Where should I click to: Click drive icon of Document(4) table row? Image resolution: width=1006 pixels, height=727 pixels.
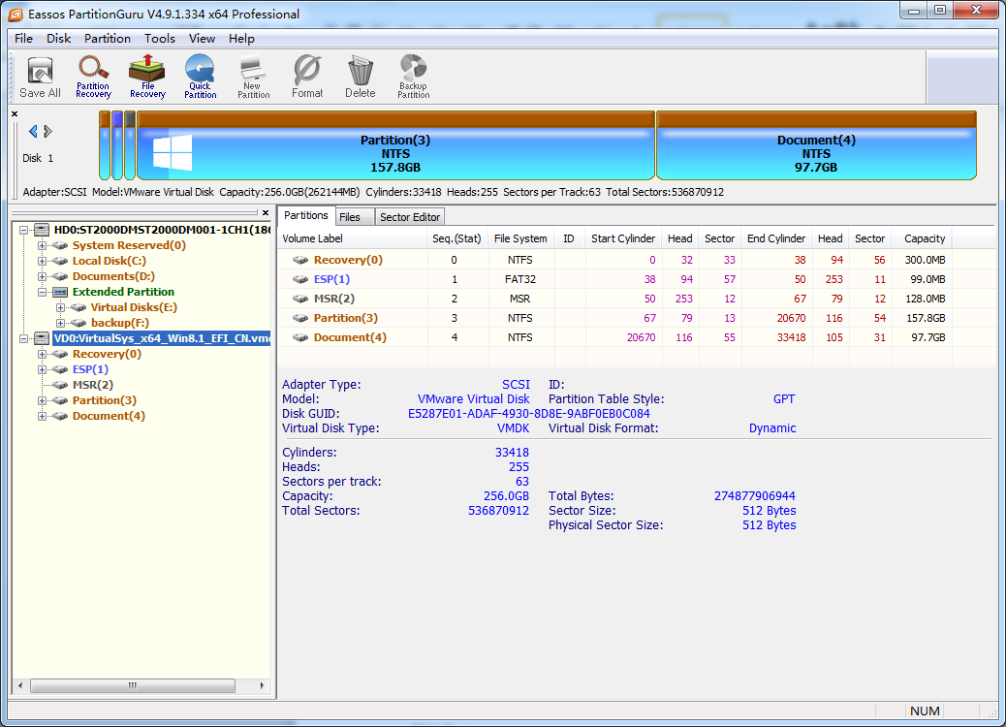pyautogui.click(x=300, y=337)
